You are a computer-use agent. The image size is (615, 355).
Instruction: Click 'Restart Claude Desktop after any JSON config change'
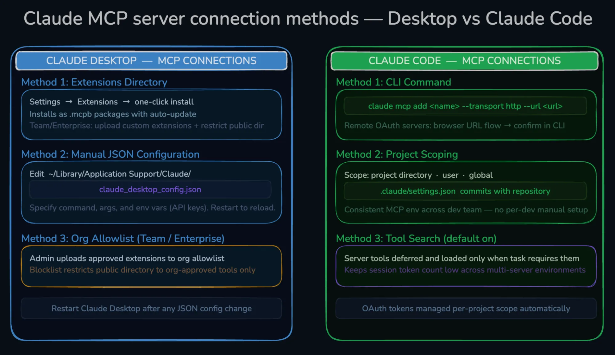151,308
